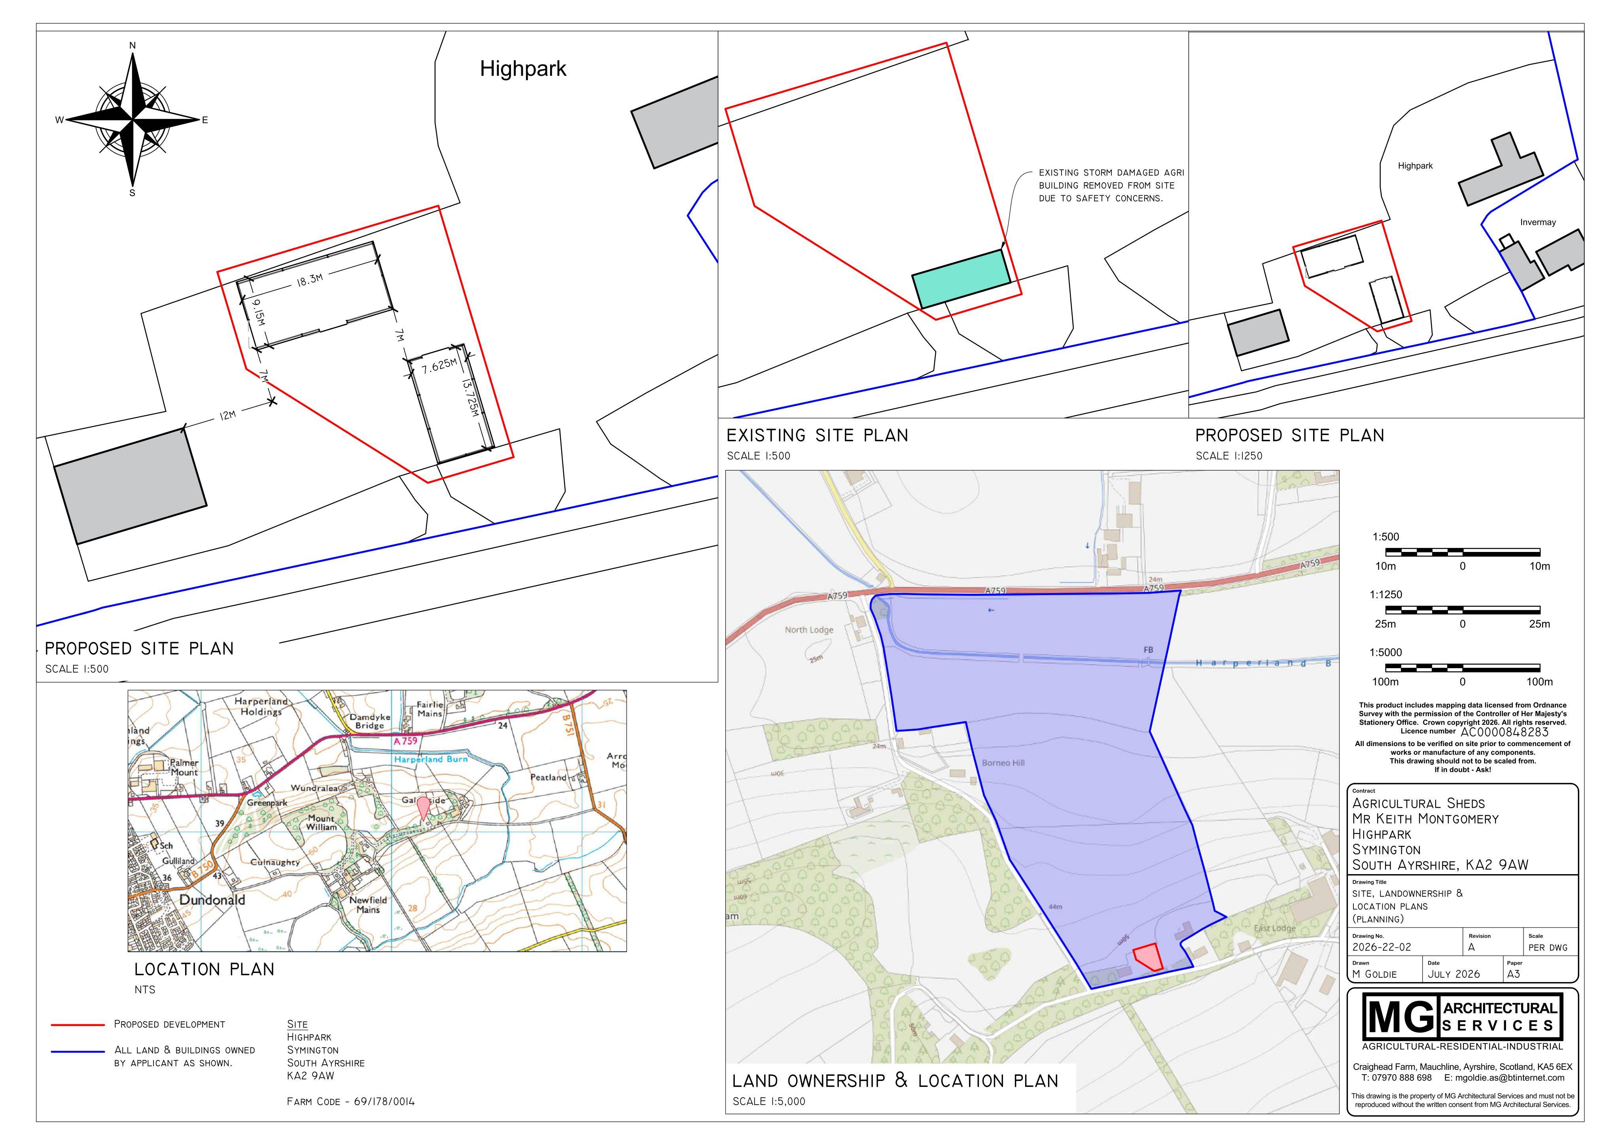Click the 1:5000 scale bar

tap(1463, 668)
